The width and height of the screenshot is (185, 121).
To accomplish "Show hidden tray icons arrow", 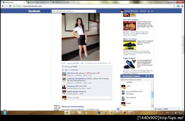I will [x=172, y=113].
